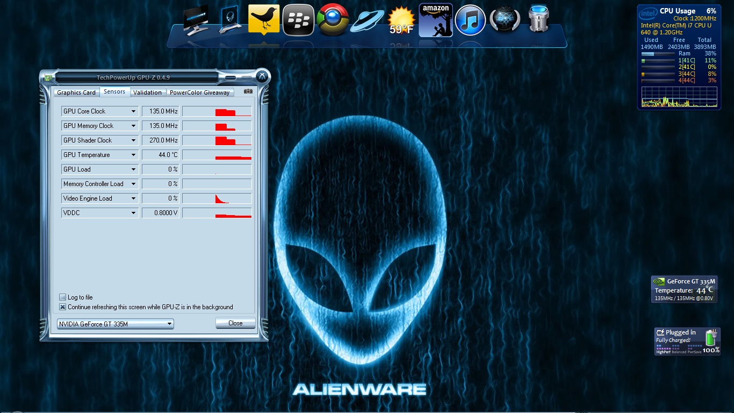Open the Memory Controller Load dropdown
This screenshot has height=413, width=734.
tap(100, 184)
